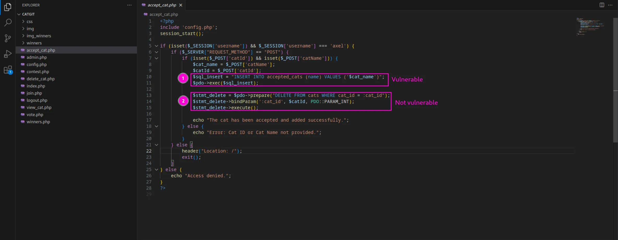Click the 'include config.php' code line
The width and height of the screenshot is (618, 240).
pyautogui.click(x=189, y=27)
